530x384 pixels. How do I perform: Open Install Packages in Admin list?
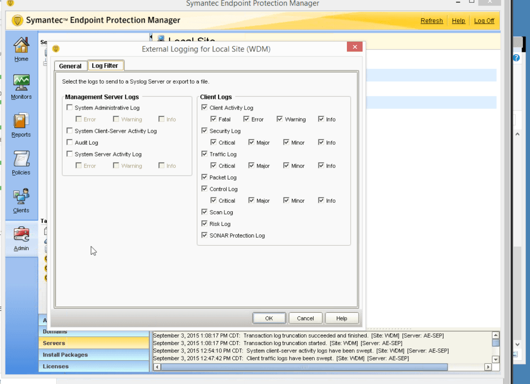tap(94, 355)
